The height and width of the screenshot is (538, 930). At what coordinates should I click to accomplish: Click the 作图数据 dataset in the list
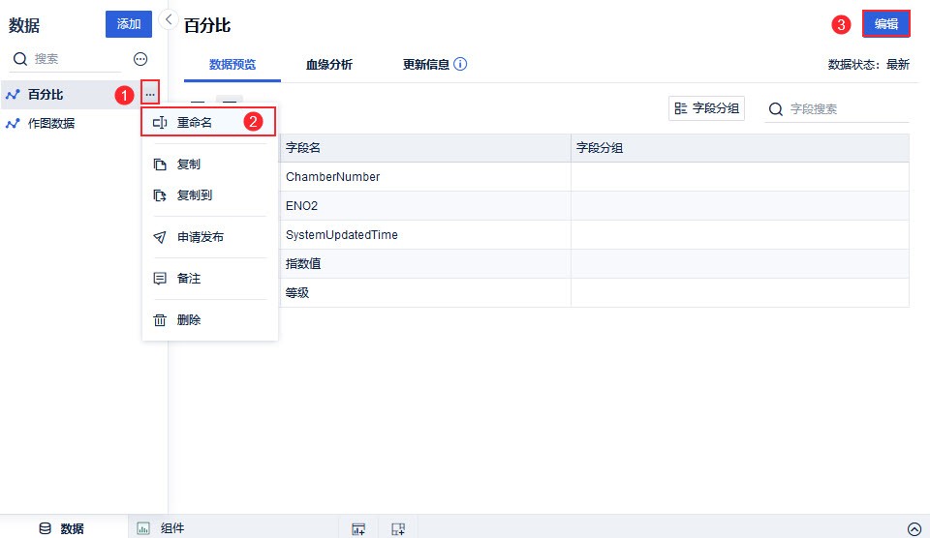(x=51, y=124)
